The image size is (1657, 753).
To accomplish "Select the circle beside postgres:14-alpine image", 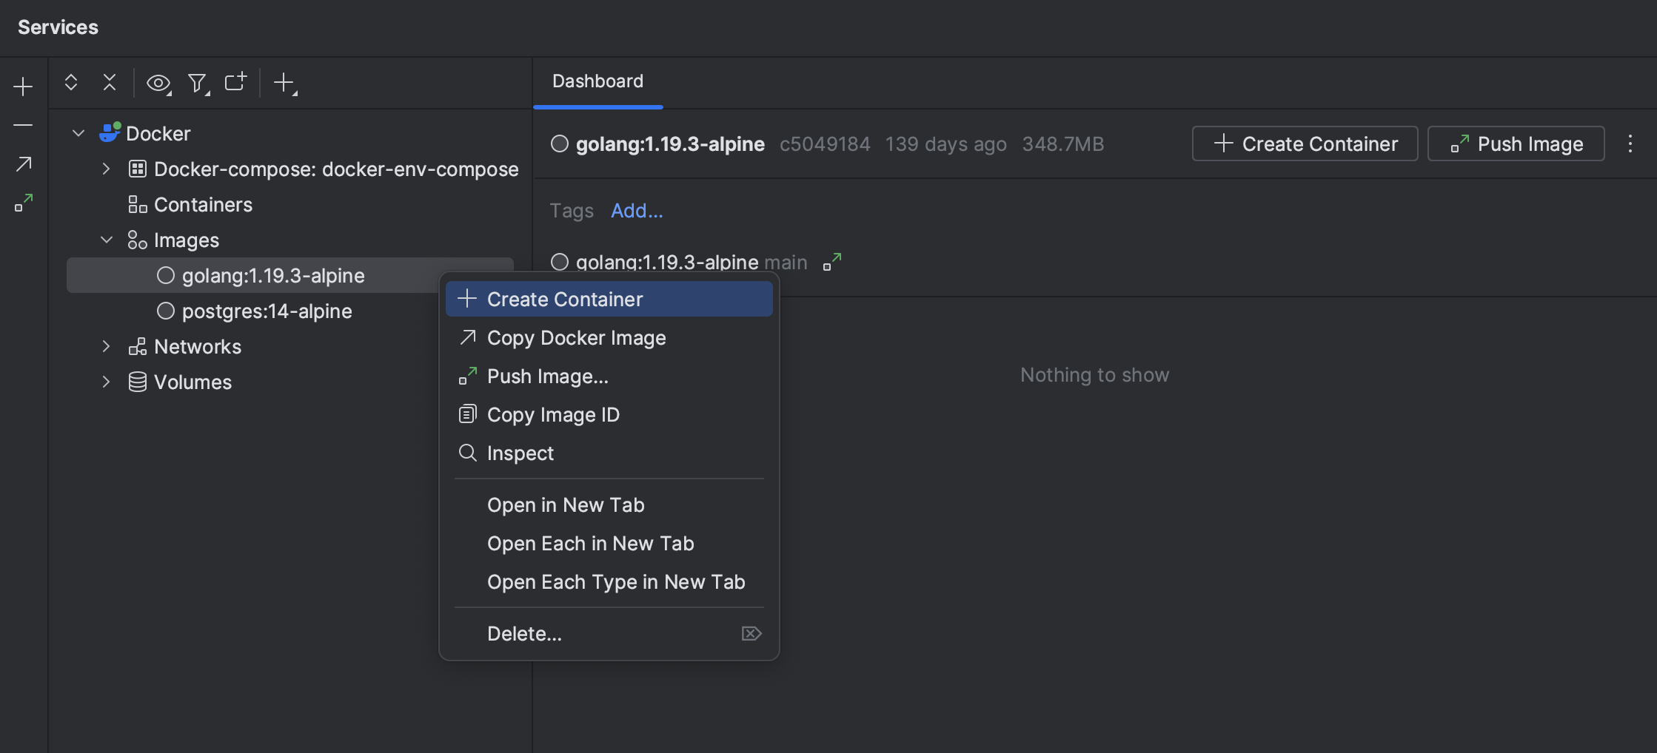I will click(x=166, y=311).
